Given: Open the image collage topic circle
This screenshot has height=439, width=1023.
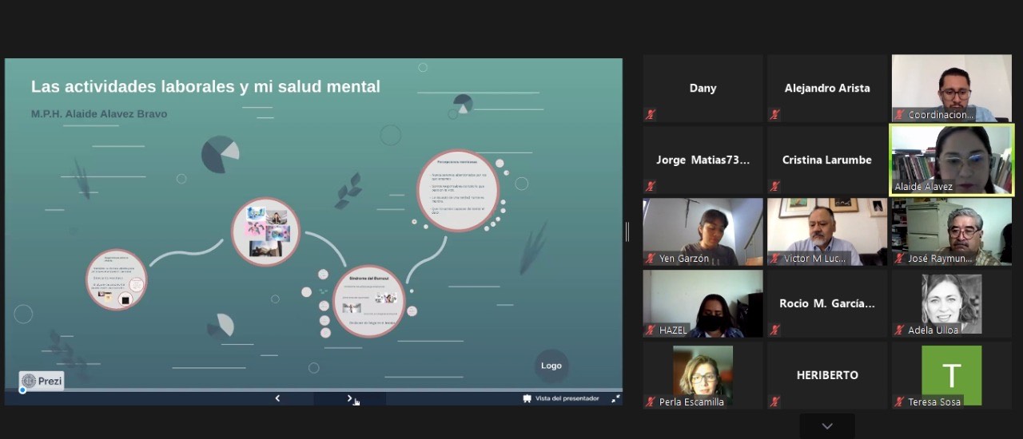Looking at the screenshot, I should click(x=265, y=231).
